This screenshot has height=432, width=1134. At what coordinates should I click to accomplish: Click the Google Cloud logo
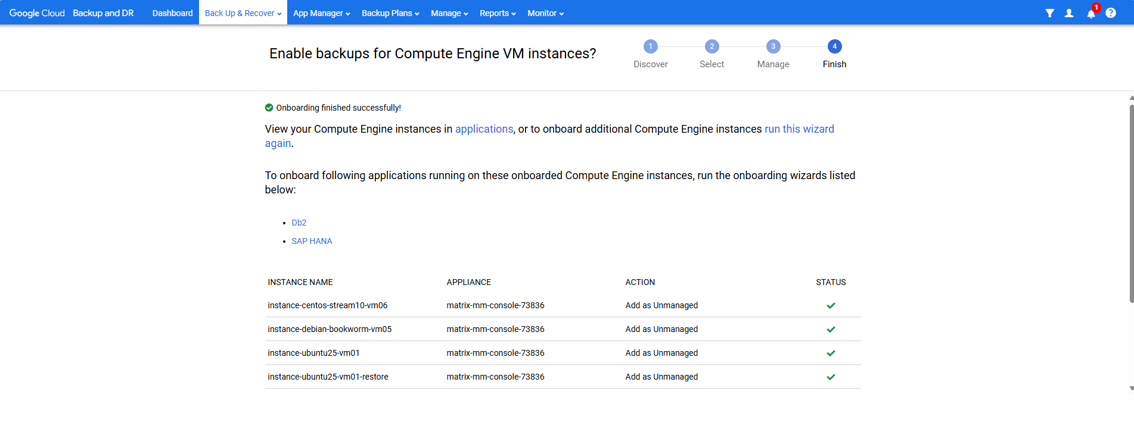click(x=37, y=13)
